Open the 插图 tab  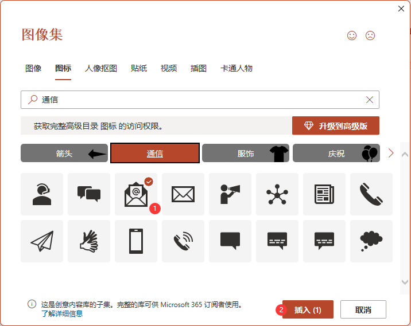pyautogui.click(x=199, y=68)
